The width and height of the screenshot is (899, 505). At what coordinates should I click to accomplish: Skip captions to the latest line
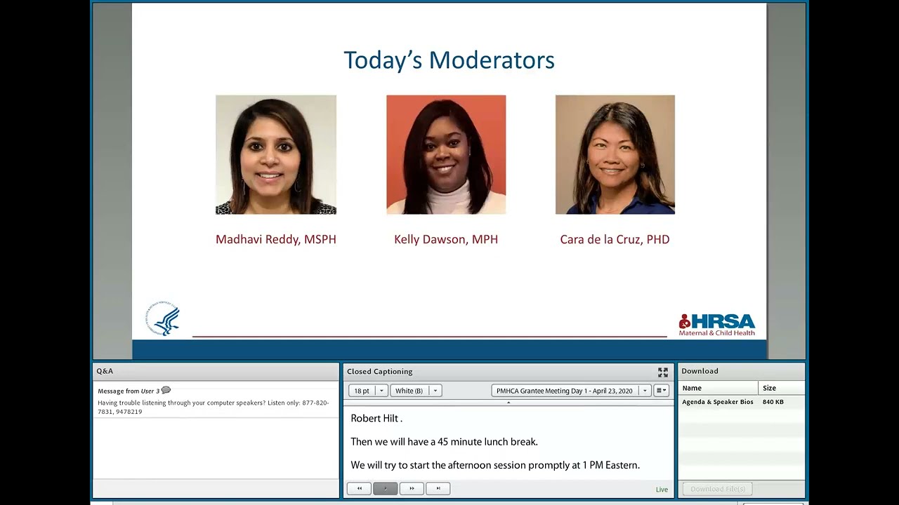coord(438,488)
